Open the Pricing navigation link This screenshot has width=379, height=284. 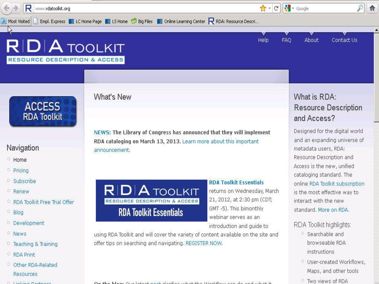coord(21,170)
